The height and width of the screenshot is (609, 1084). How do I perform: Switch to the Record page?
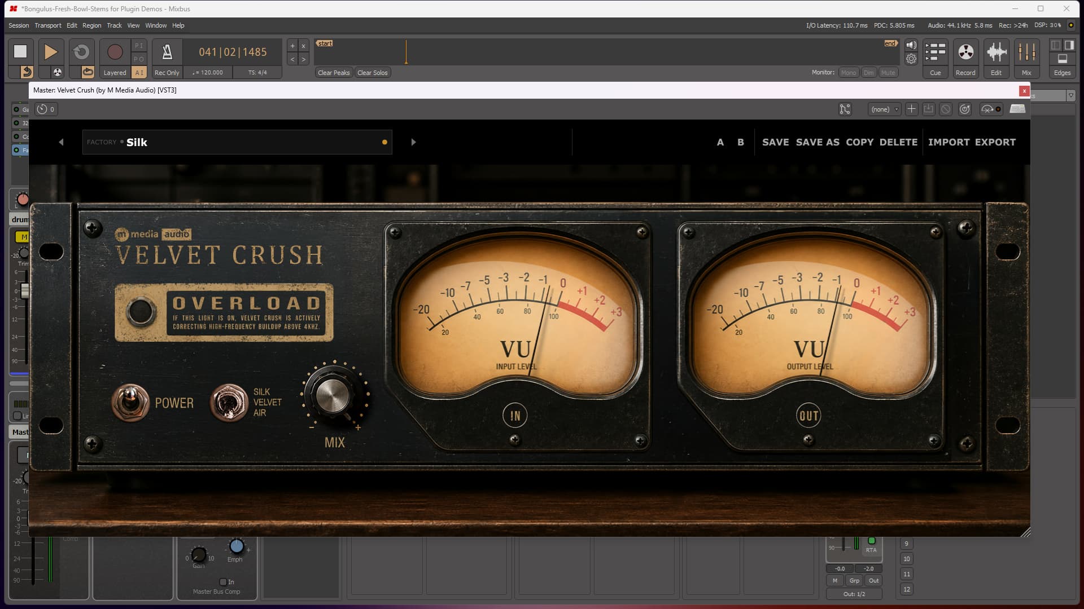pyautogui.click(x=965, y=58)
